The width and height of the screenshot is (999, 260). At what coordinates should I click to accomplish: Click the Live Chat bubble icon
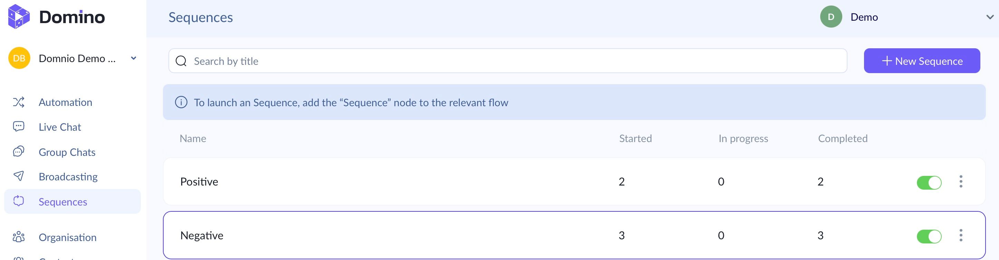point(19,127)
